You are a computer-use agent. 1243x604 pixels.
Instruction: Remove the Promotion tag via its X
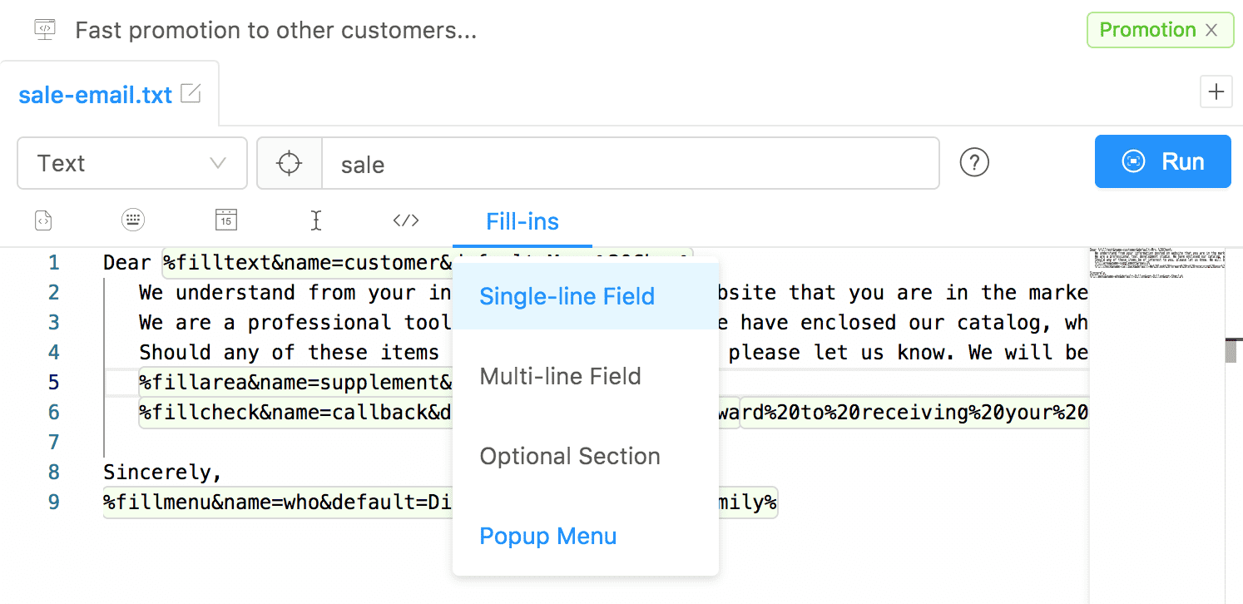tap(1211, 30)
